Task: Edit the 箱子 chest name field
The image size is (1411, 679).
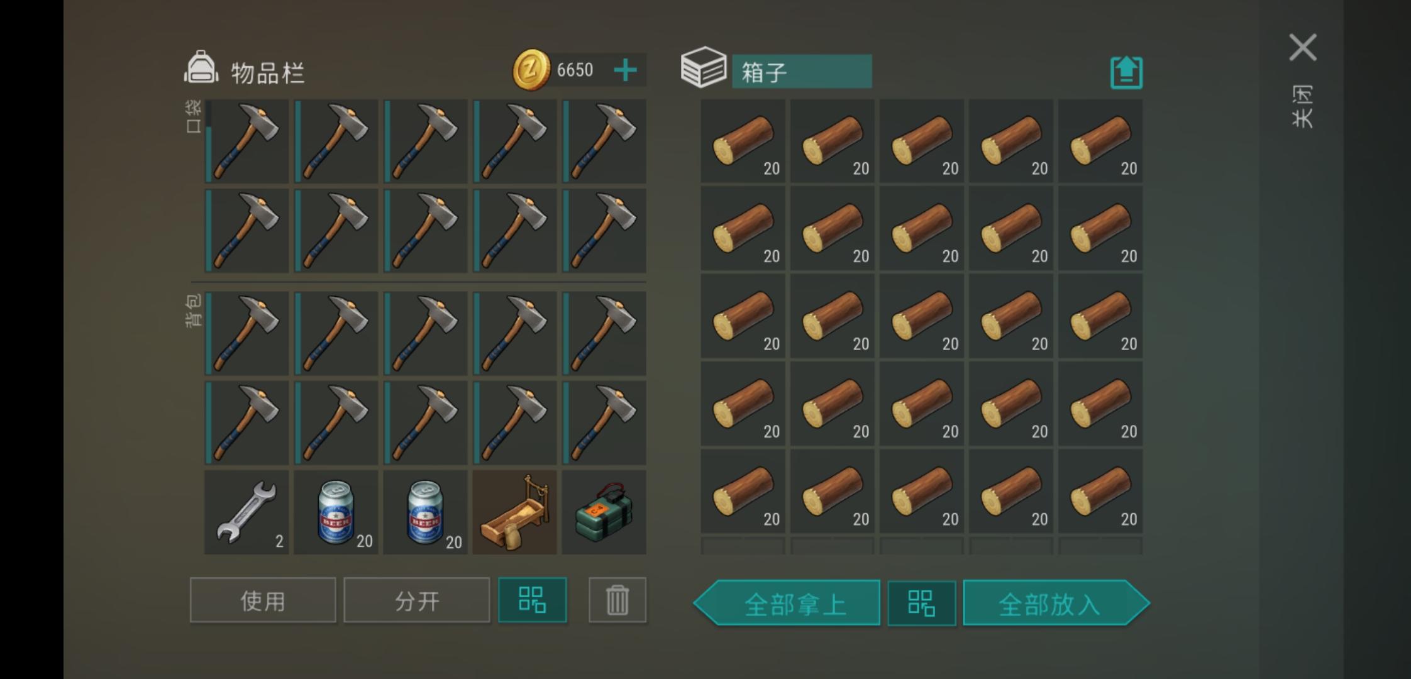Action: [802, 71]
